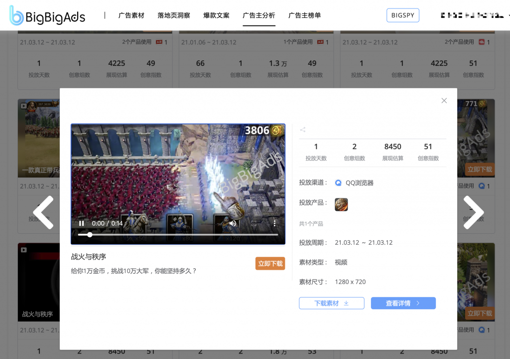
Task: Click the 查看详情 button
Action: click(403, 303)
